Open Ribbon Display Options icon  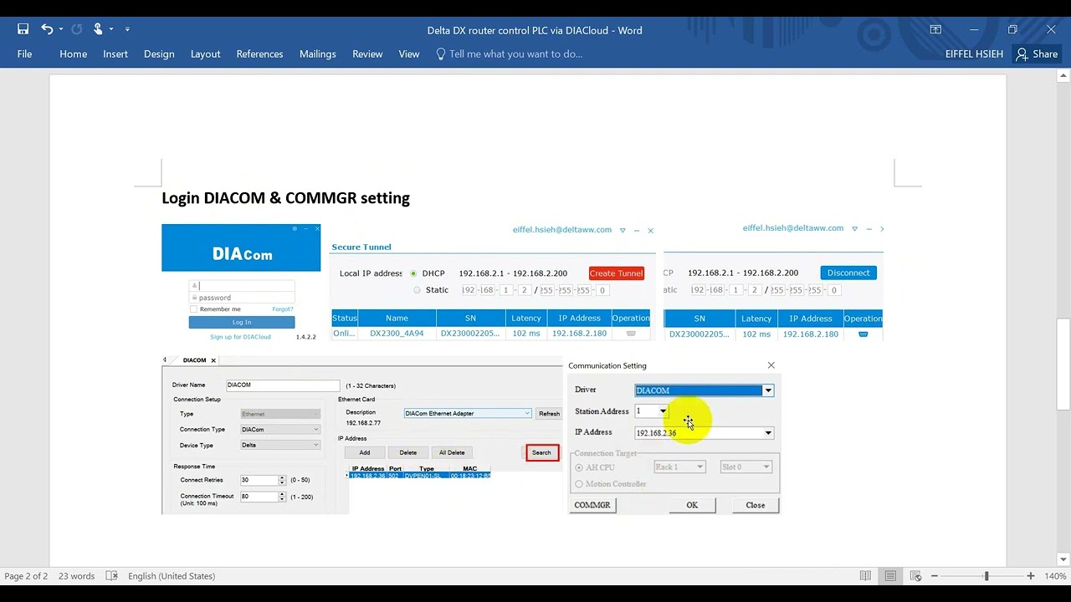[x=935, y=29]
